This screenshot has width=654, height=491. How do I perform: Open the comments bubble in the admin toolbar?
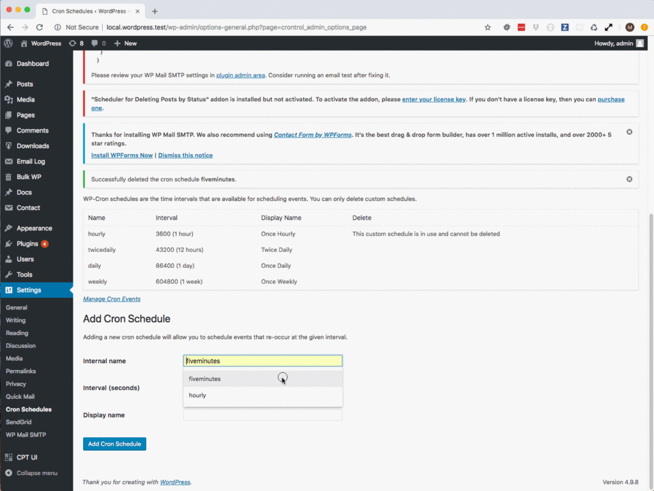[x=96, y=43]
